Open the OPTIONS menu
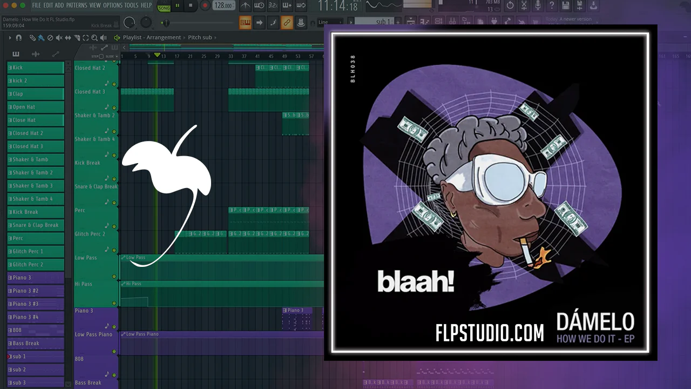This screenshot has height=389, width=691. point(113,5)
